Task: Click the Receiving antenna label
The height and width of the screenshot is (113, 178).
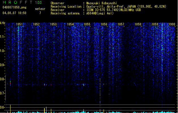Action: pos(65,13)
